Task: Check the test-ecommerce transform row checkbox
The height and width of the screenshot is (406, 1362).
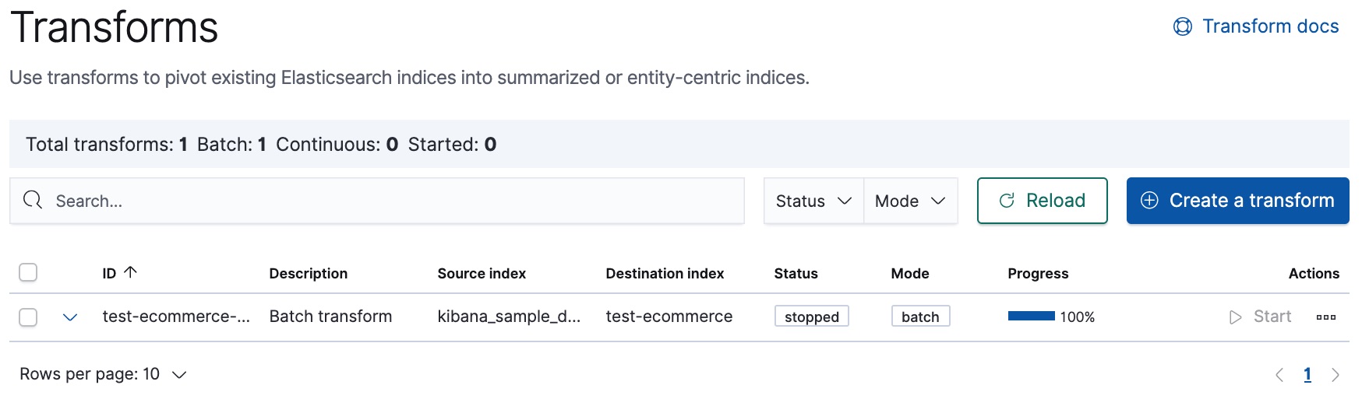Action: tap(28, 317)
